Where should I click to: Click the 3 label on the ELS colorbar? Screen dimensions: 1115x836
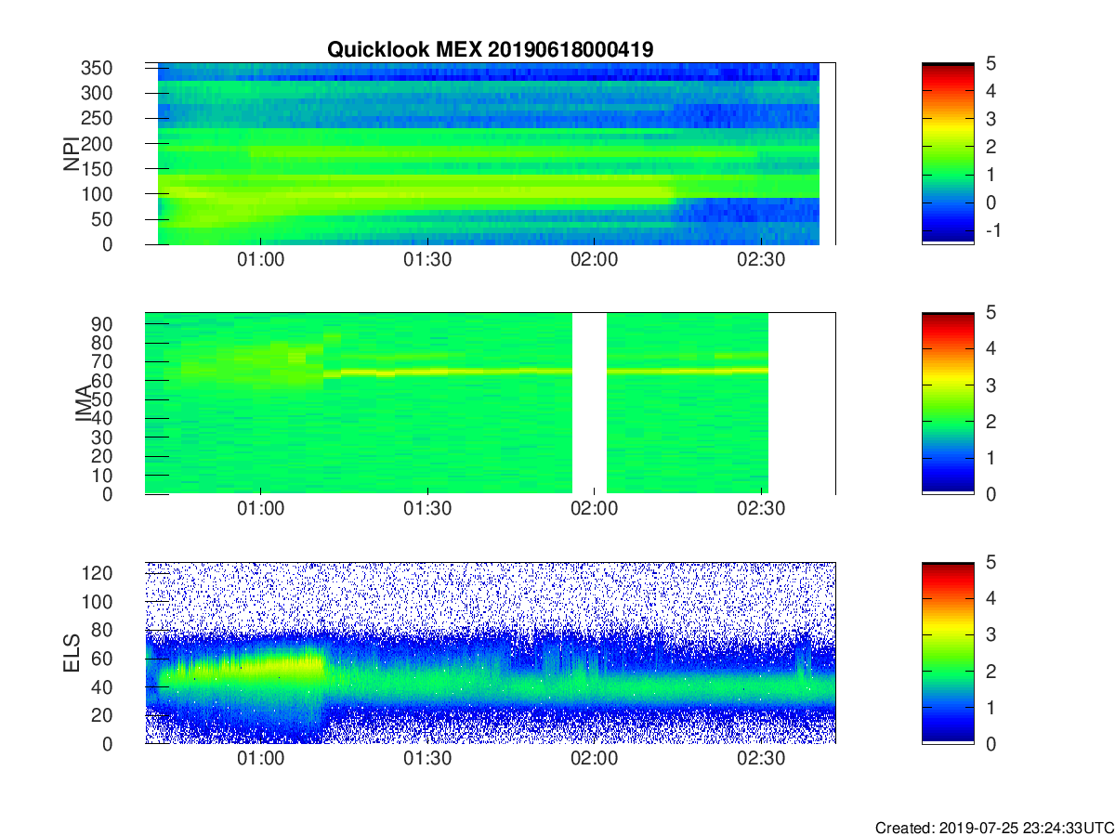pos(990,635)
